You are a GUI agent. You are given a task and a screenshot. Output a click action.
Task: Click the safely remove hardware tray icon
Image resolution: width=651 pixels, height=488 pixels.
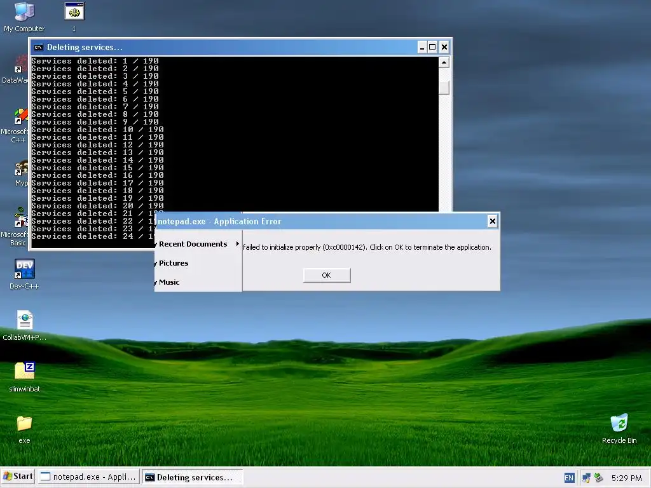coord(598,478)
